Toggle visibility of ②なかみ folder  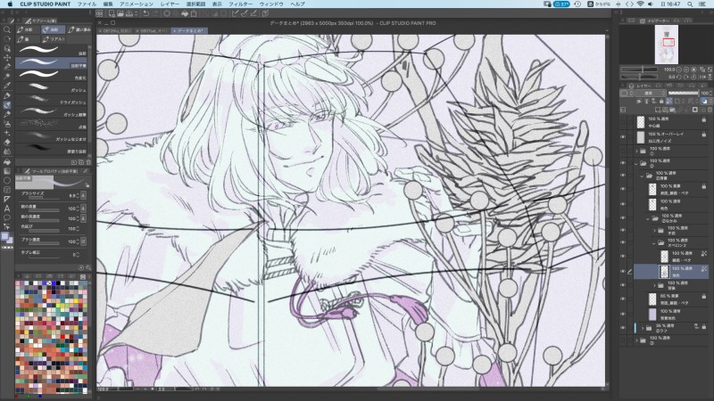coord(623,218)
